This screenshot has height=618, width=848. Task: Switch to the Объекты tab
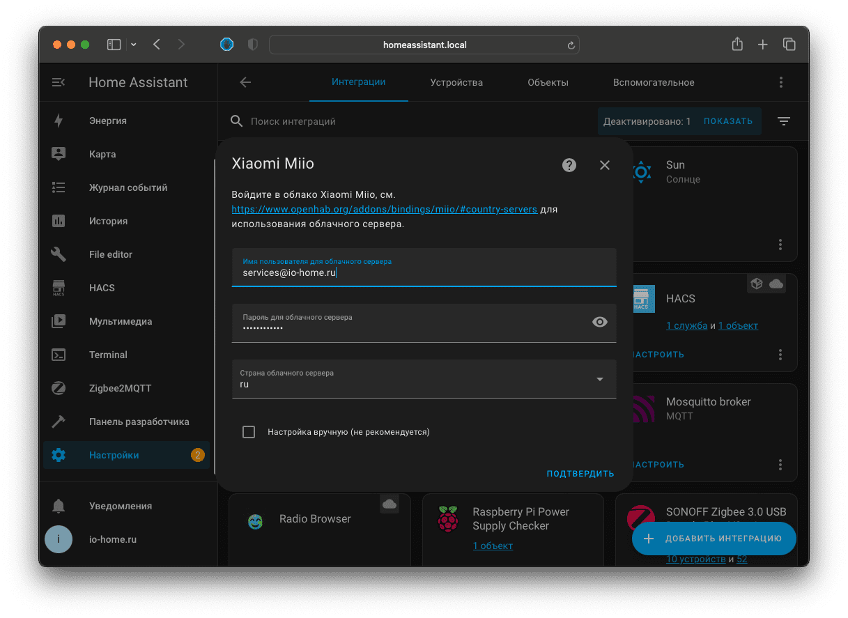click(x=548, y=82)
